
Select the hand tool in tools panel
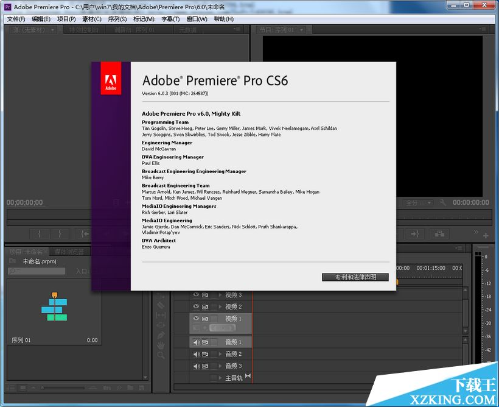pyautogui.click(x=161, y=345)
